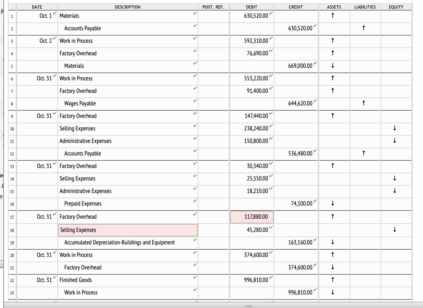The image size is (423, 308).
Task: Click the checkmark on the Wages Payable credit amount
Action: [x=316, y=101]
